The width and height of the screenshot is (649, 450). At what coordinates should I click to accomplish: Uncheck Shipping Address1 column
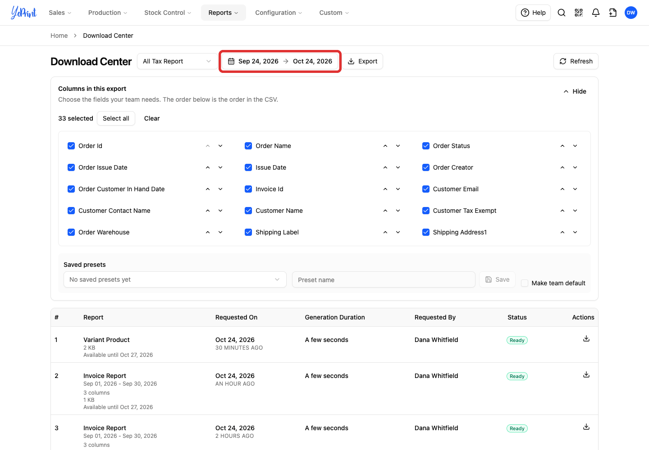tap(426, 232)
